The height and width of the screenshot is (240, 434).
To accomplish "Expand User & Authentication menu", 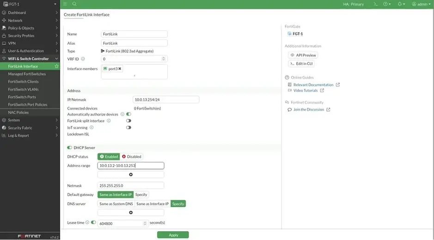I will click(30, 51).
